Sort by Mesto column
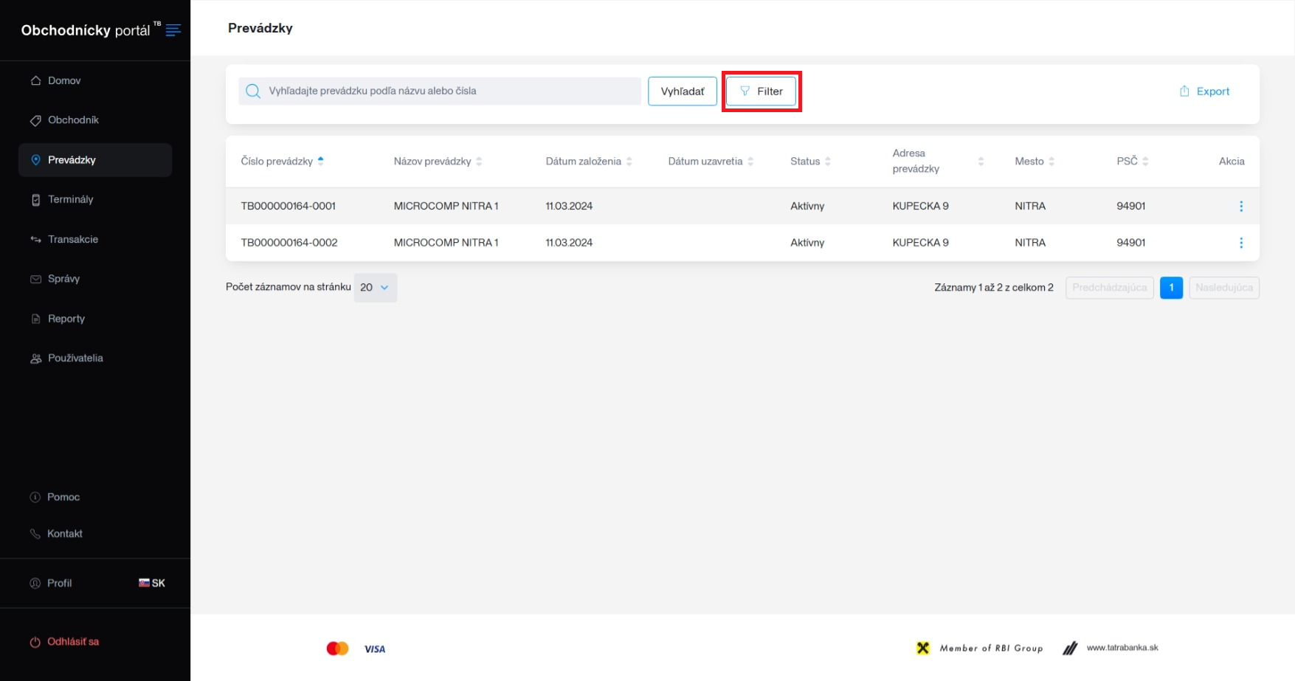The height and width of the screenshot is (681, 1295). (1051, 162)
